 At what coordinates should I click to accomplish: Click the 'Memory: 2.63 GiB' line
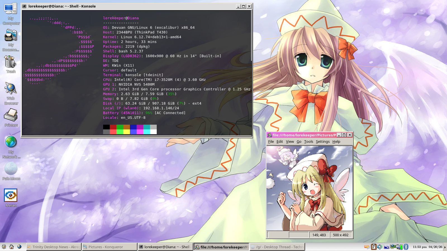click(x=140, y=94)
